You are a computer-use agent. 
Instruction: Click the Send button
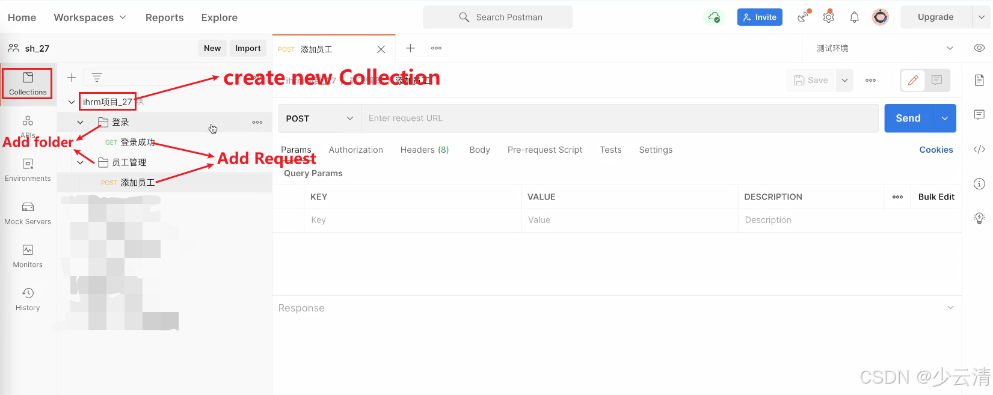[908, 118]
